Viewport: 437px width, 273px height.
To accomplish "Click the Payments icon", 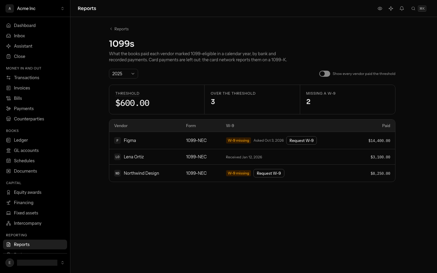I will pyautogui.click(x=8, y=109).
